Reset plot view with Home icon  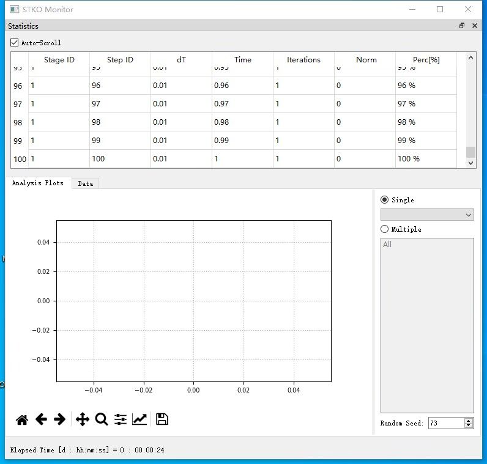[x=22, y=419]
